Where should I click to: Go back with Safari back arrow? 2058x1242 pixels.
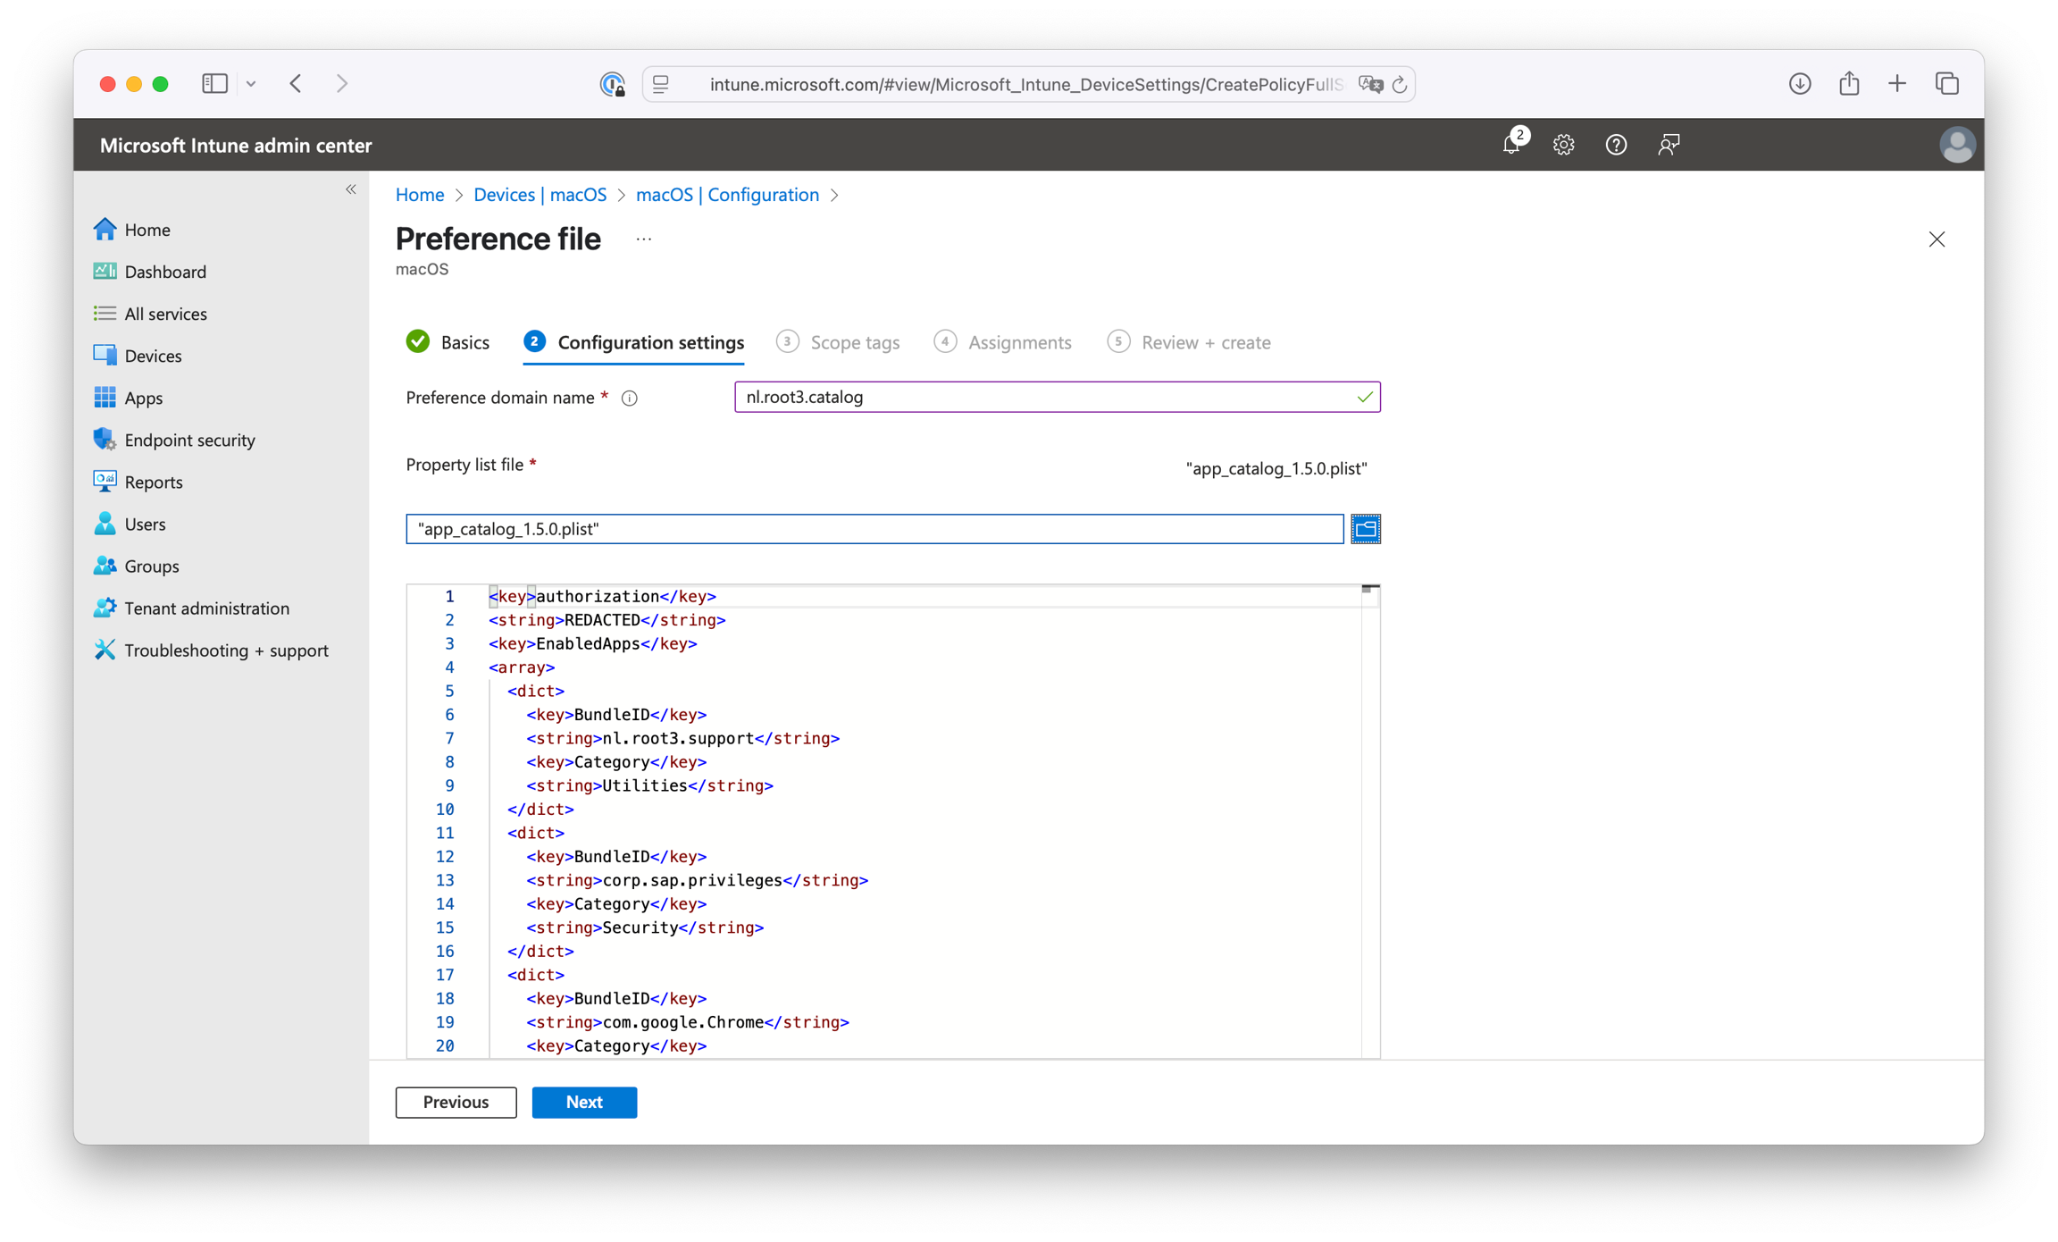tap(296, 84)
